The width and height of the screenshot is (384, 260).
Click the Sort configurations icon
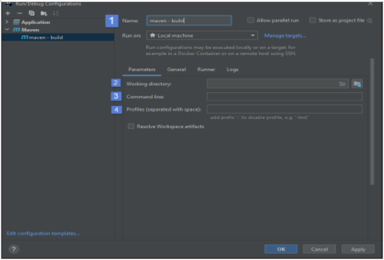tap(56, 14)
